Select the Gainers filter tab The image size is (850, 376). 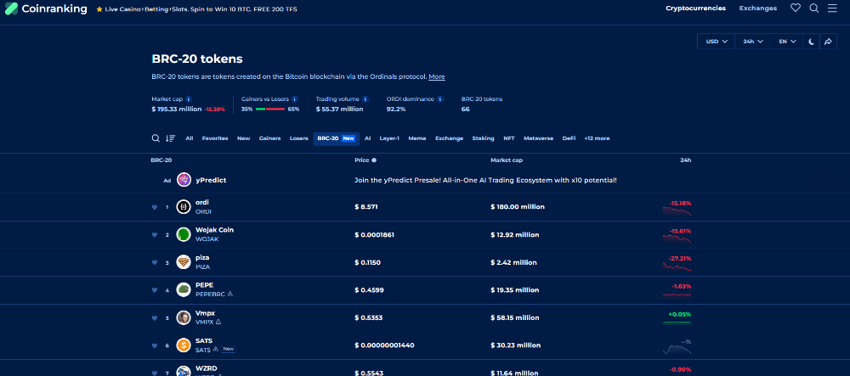point(270,138)
